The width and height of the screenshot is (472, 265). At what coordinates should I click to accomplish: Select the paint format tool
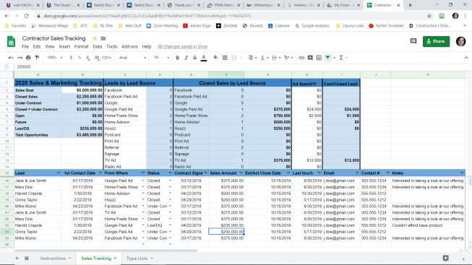pyautogui.click(x=37, y=58)
